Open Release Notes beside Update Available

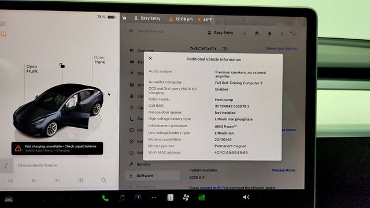coord(284,170)
